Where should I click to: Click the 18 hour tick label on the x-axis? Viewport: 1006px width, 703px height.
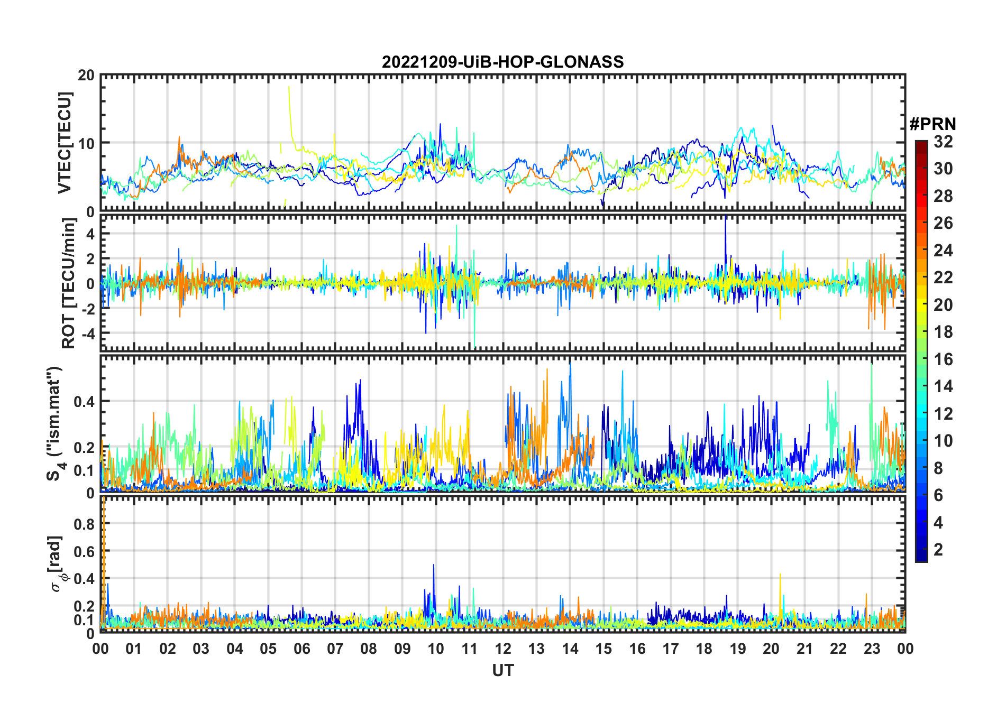click(x=704, y=649)
